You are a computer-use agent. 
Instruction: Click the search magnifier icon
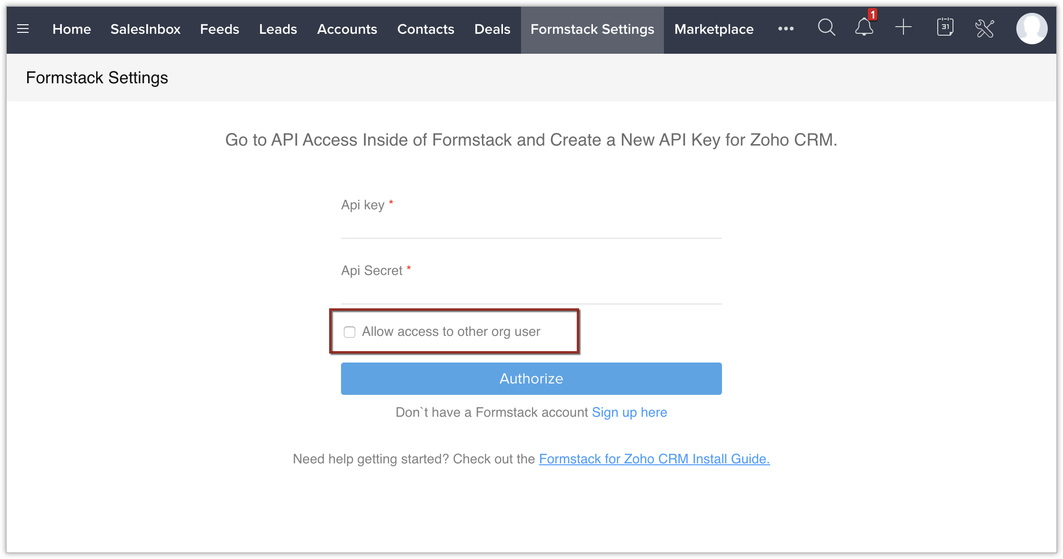826,28
